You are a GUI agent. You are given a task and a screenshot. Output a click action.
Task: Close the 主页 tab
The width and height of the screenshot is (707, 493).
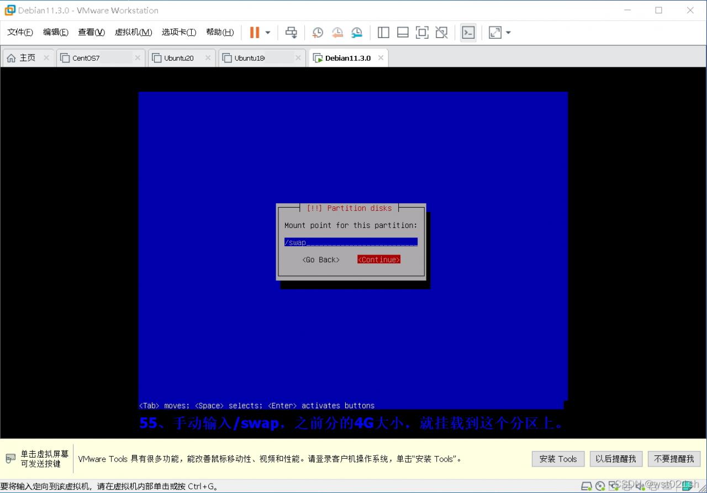[46, 58]
